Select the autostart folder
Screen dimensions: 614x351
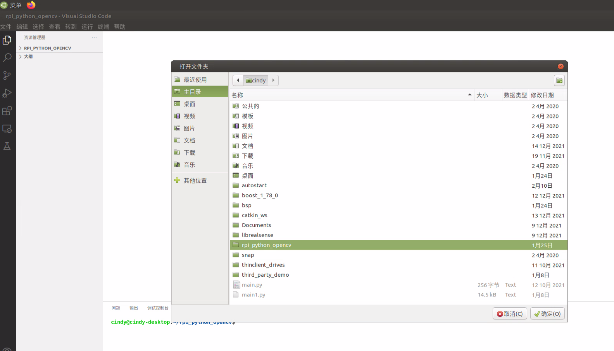coord(398,185)
